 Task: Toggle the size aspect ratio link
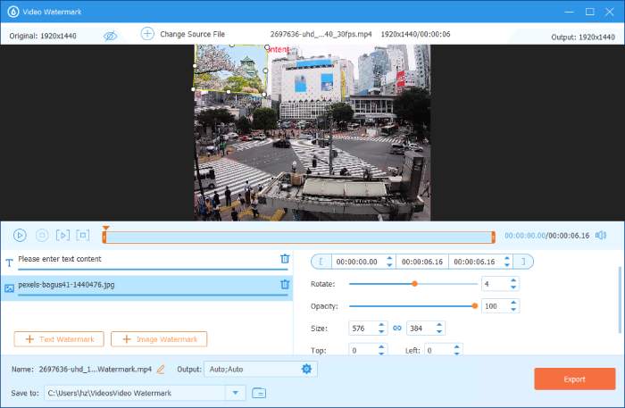point(396,328)
